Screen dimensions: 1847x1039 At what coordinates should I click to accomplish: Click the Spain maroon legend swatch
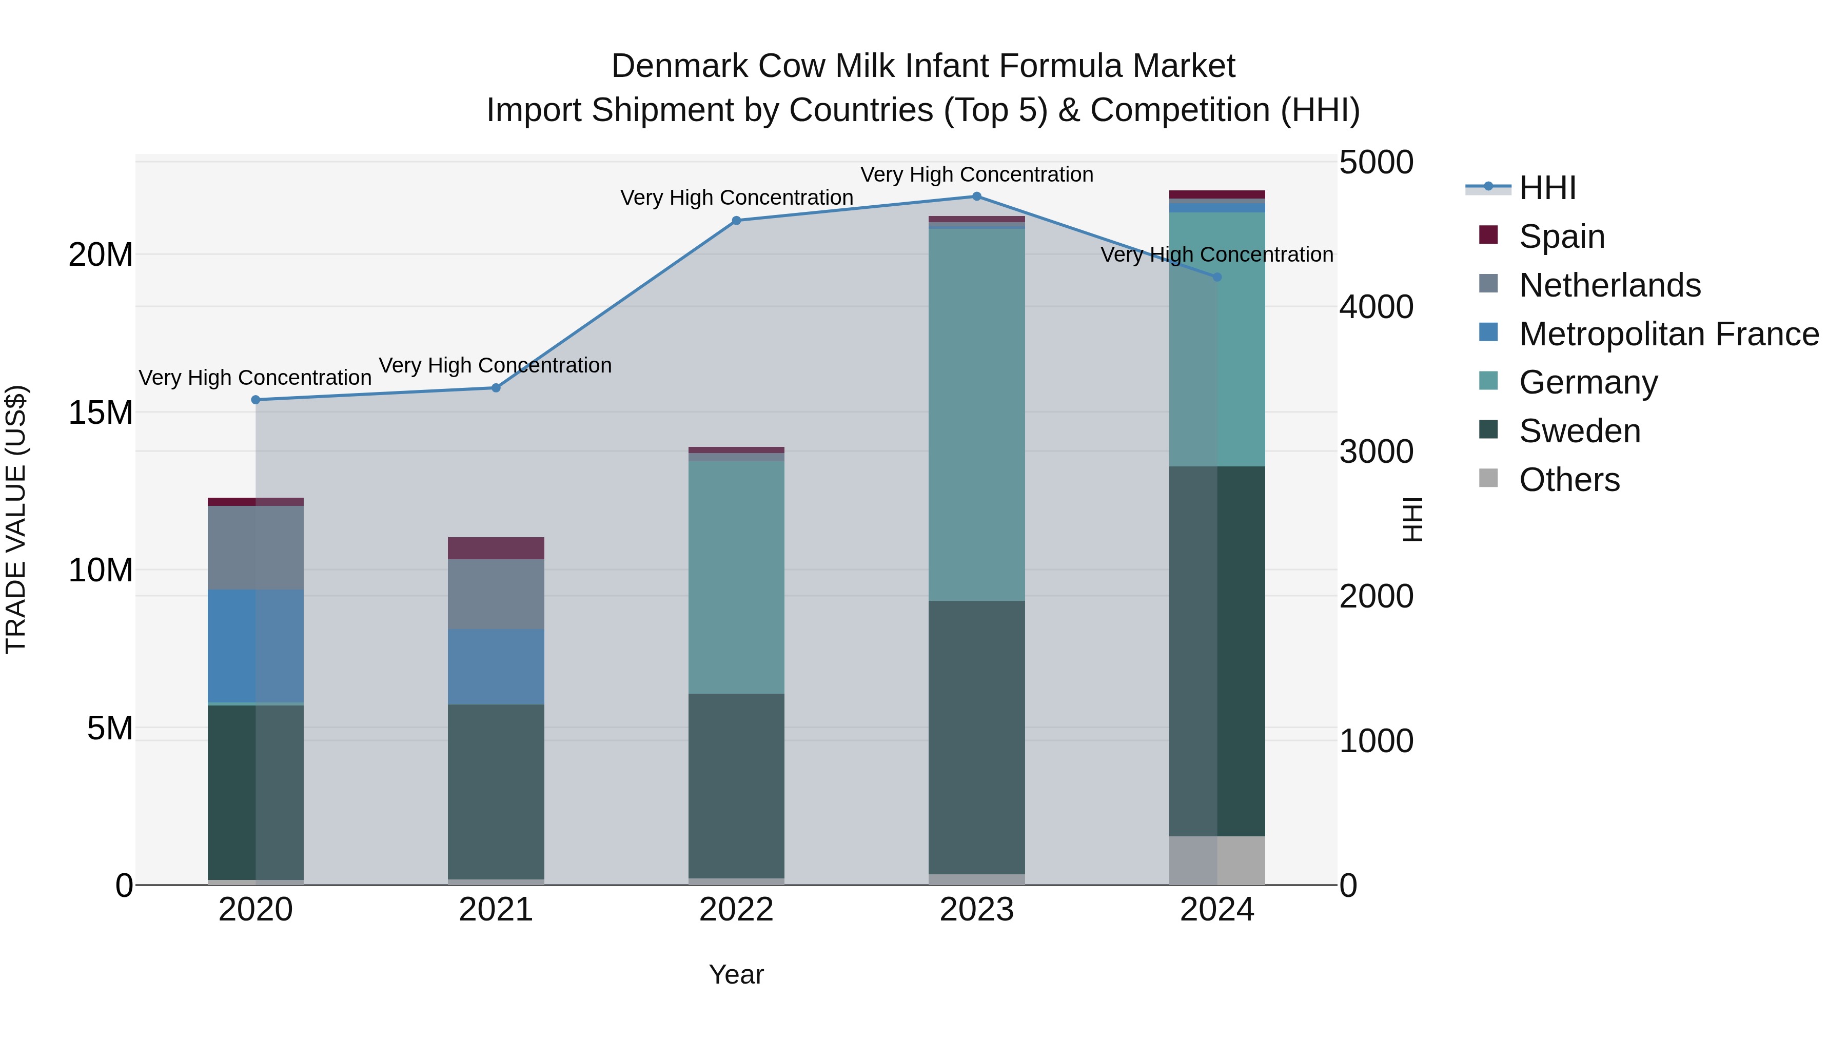(x=1488, y=235)
